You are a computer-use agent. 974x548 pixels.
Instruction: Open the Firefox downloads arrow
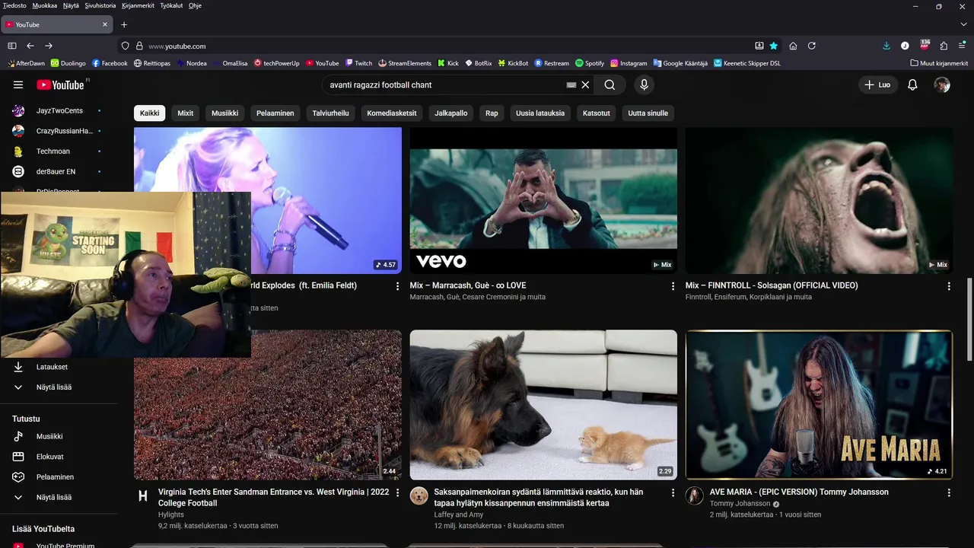point(886,46)
